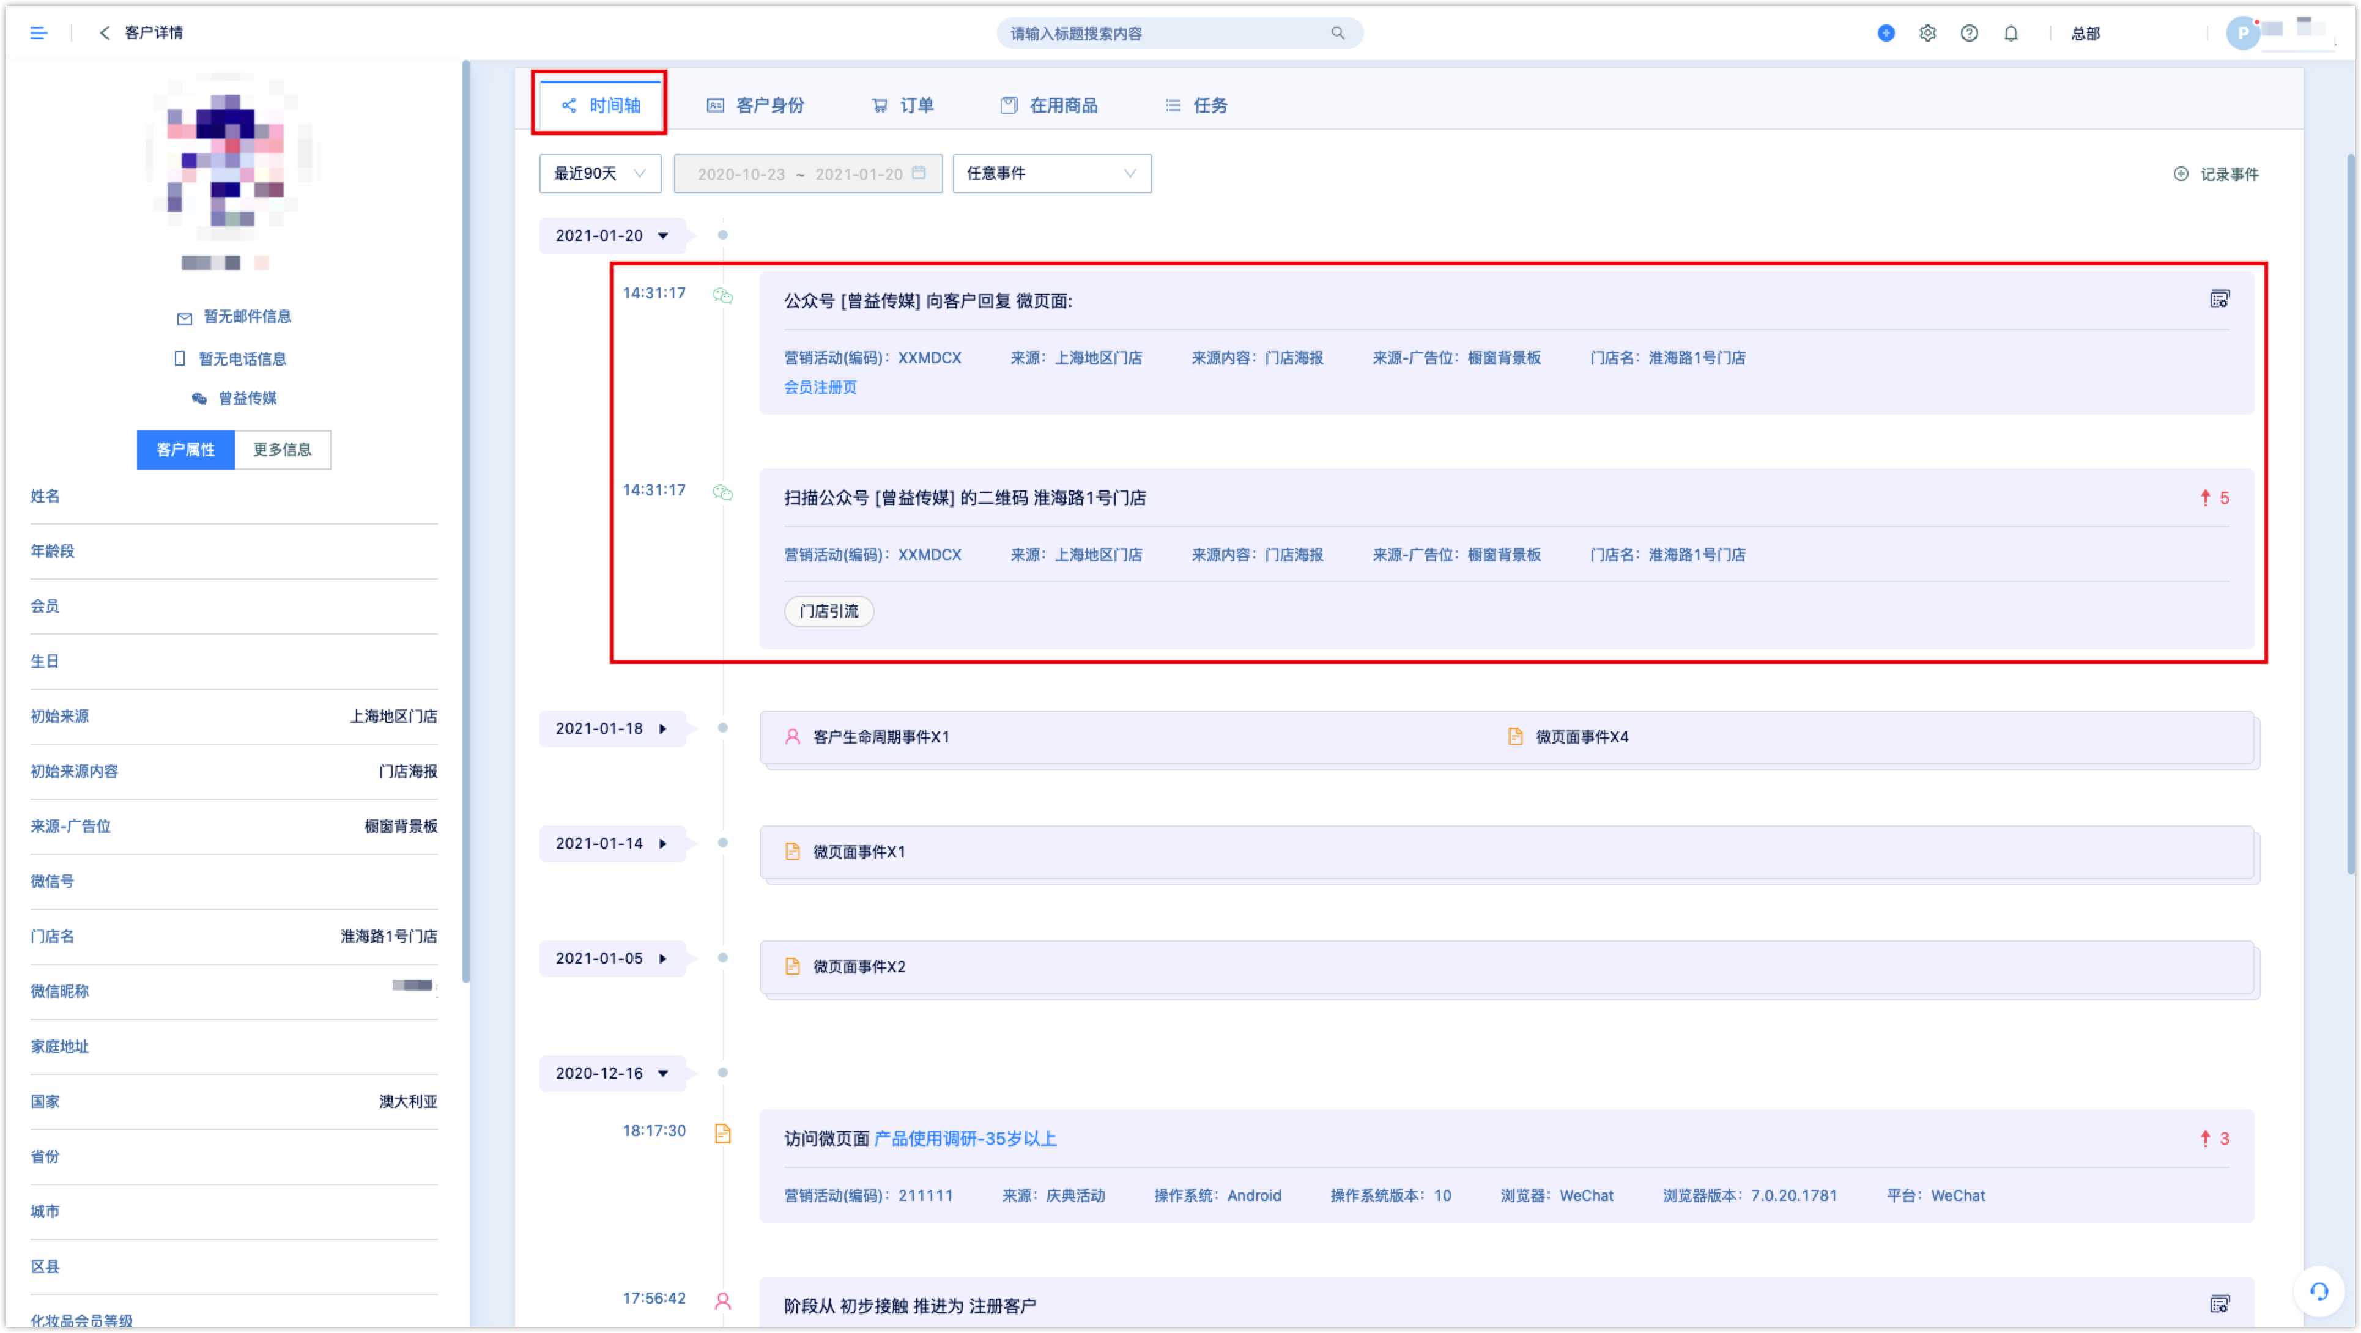Click the 客户详情 page title
Viewport: 2361px width, 1333px height.
153,33
